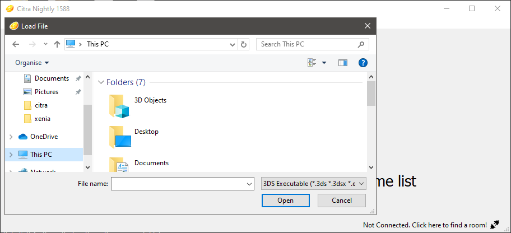Select the Documents folder icon in list
Screen dimensions: 511x233
[x=119, y=165]
